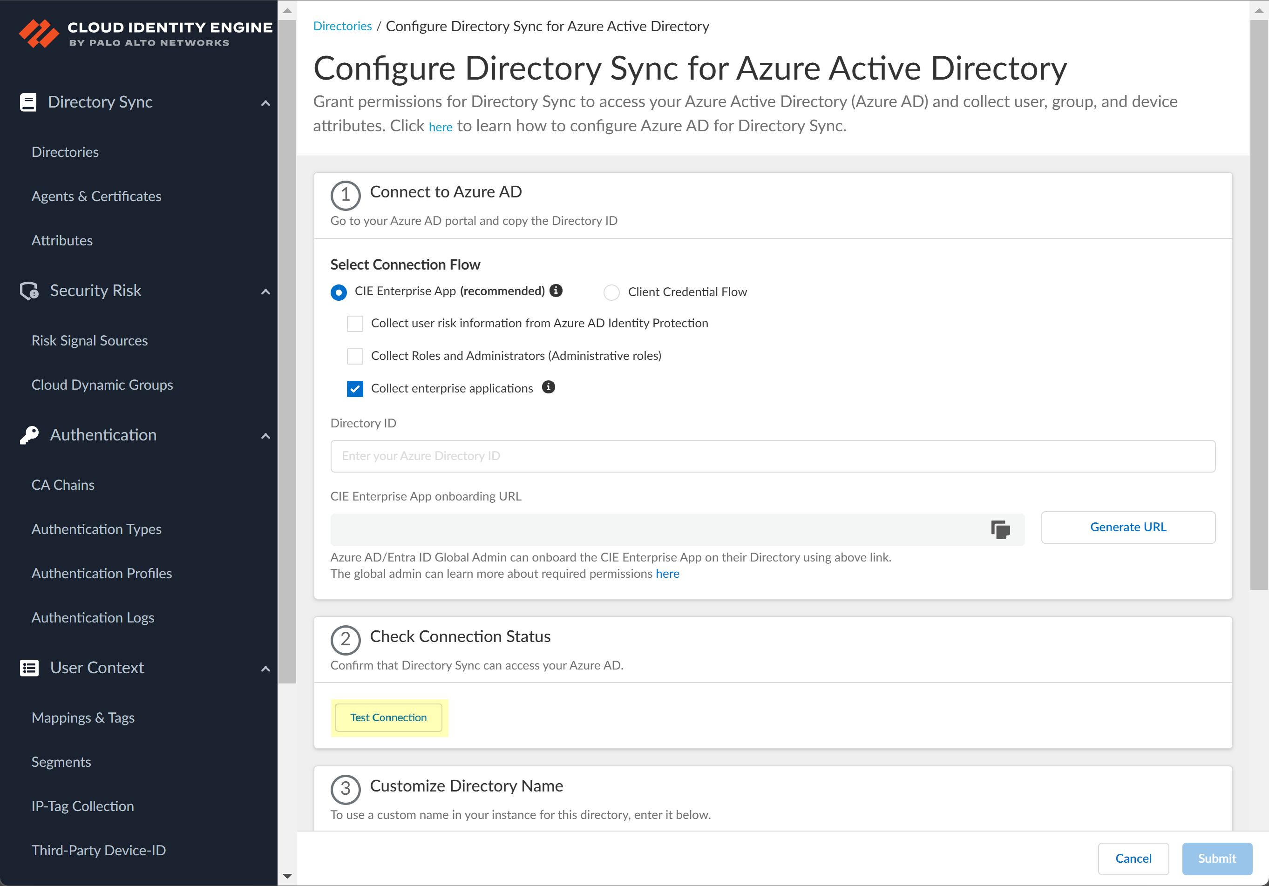Enable Collect user risk information checkbox

point(355,323)
